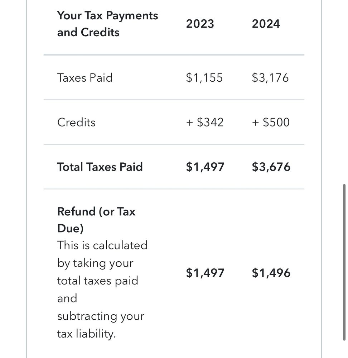Click the thick divider line below the header

coord(174,55)
